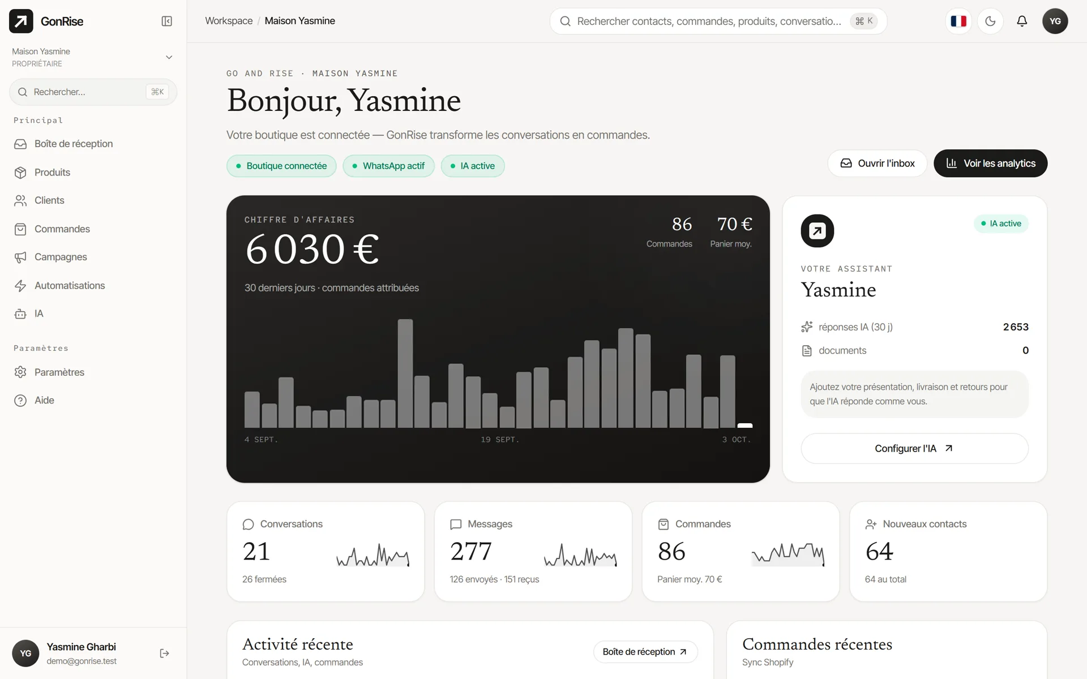Click IA active badge under greeting

(x=473, y=166)
